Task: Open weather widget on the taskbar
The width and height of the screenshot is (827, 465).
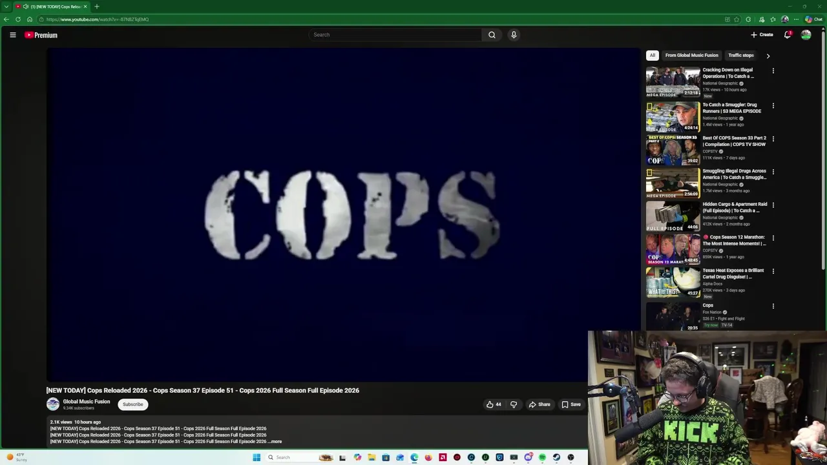Action: (x=17, y=457)
